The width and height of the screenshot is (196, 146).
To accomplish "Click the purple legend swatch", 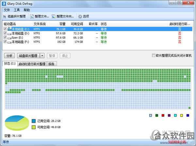I will pos(169,115).
